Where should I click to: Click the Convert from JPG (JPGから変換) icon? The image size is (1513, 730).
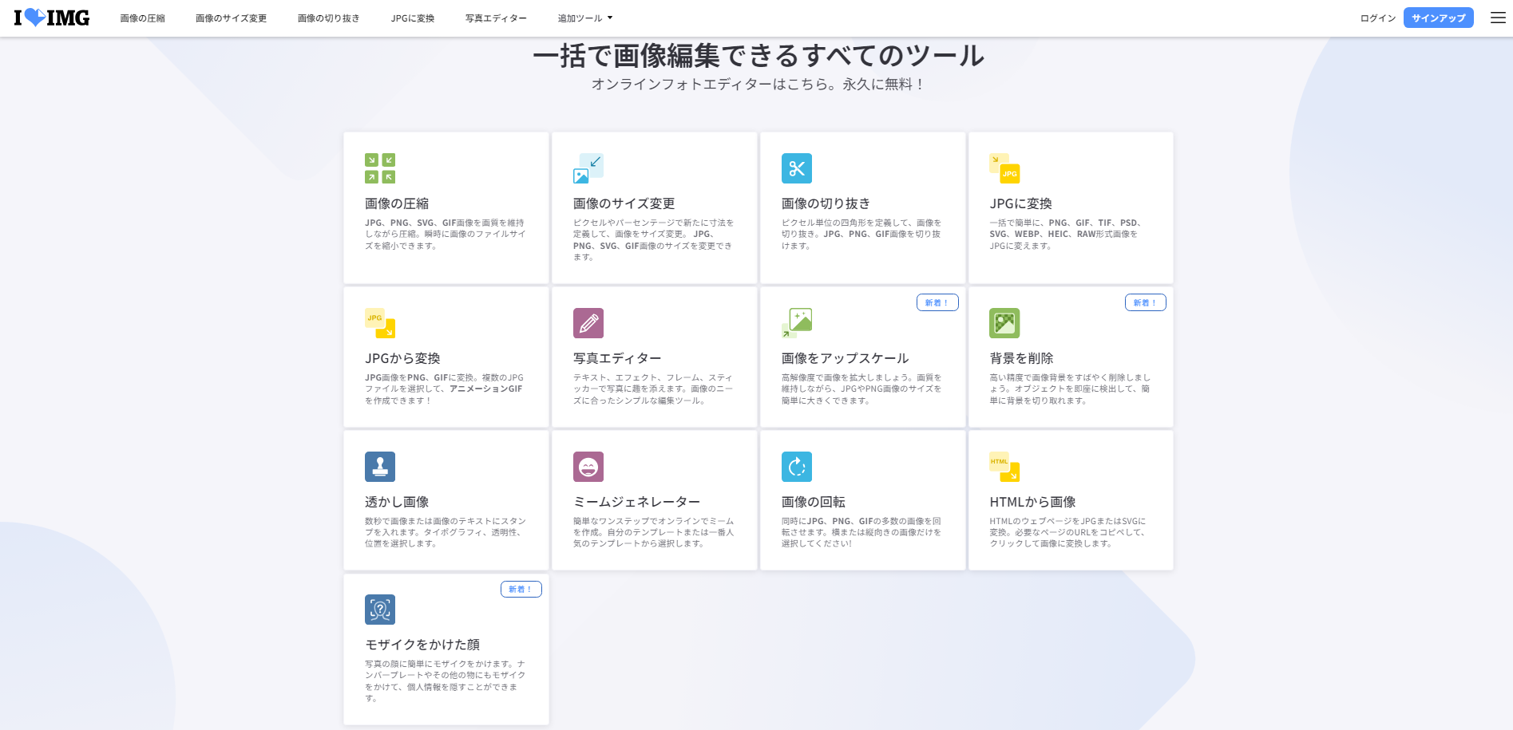pos(380,323)
